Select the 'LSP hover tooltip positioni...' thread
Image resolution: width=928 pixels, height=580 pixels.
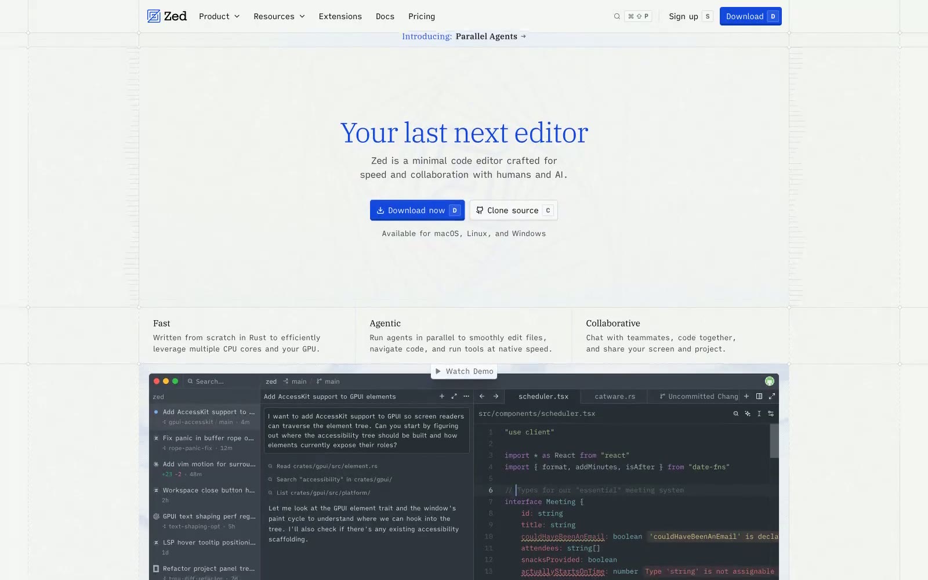205,548
